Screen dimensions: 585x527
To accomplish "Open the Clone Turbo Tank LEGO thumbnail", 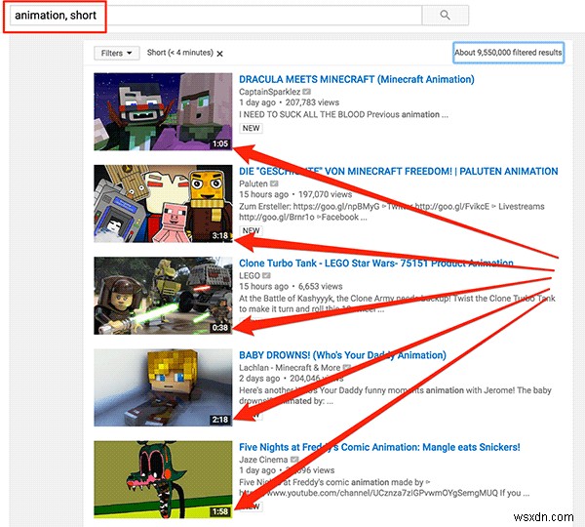I will click(x=163, y=296).
